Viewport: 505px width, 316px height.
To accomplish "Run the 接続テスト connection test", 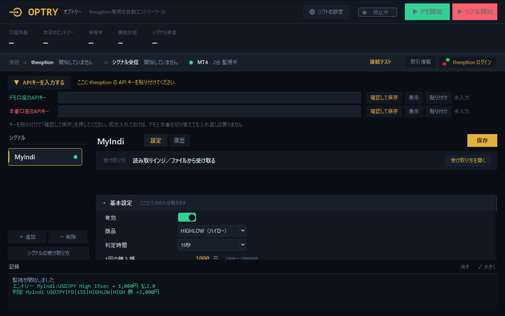I will coord(380,62).
